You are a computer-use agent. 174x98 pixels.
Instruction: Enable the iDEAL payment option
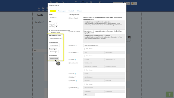click(69, 73)
